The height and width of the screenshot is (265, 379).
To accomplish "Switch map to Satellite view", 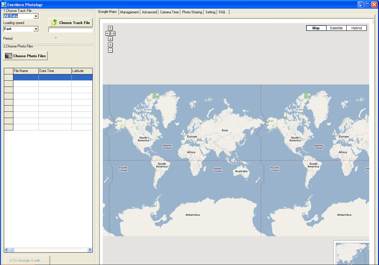I will [336, 28].
